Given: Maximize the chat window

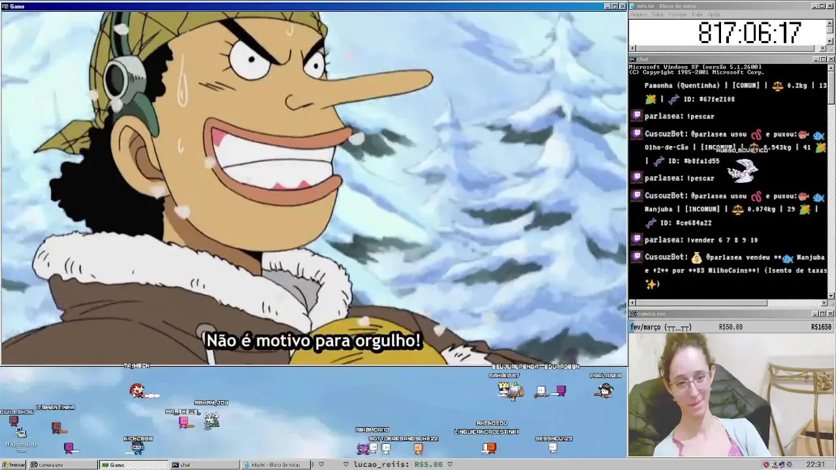Looking at the screenshot, I should pyautogui.click(x=823, y=59).
